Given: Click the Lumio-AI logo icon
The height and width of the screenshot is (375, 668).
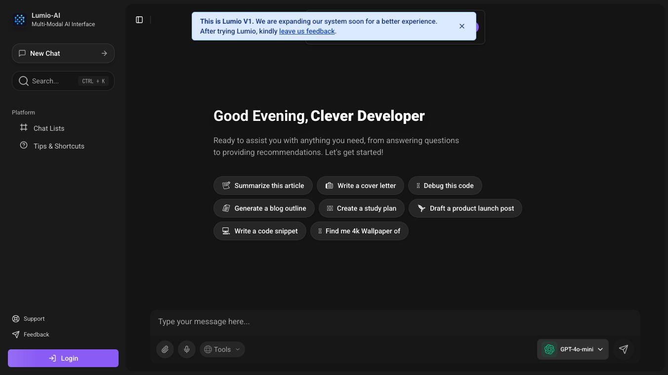Looking at the screenshot, I should [19, 20].
